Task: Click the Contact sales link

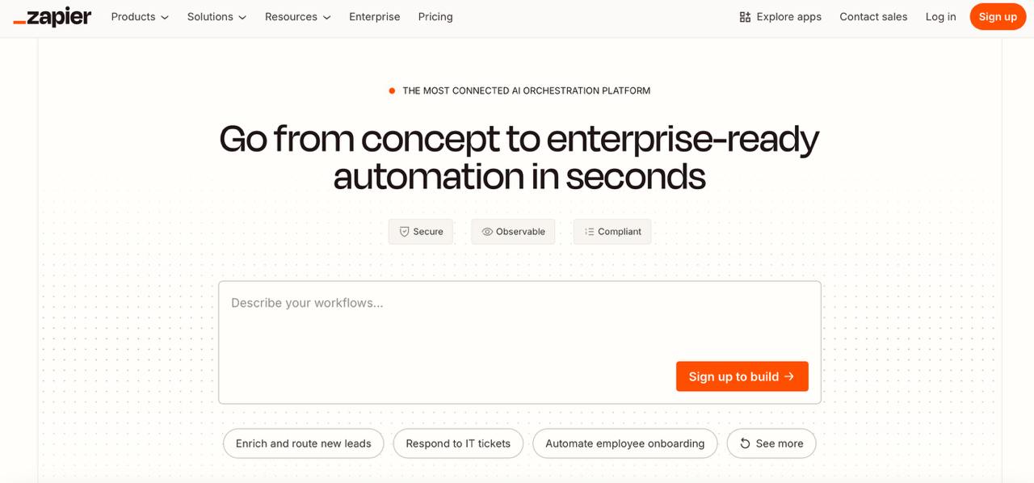Action: point(873,17)
